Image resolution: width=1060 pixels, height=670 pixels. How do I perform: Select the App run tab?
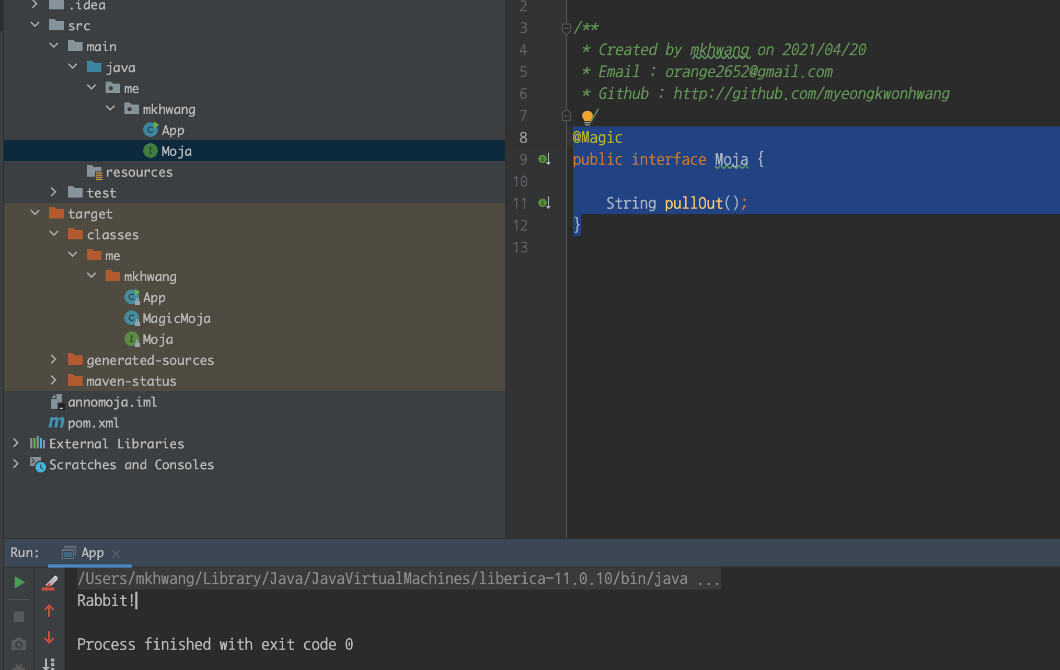[x=92, y=553]
